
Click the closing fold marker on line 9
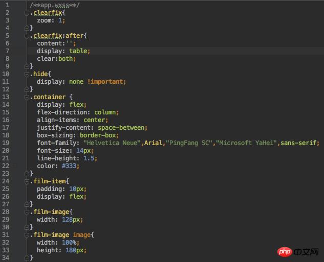27,66
